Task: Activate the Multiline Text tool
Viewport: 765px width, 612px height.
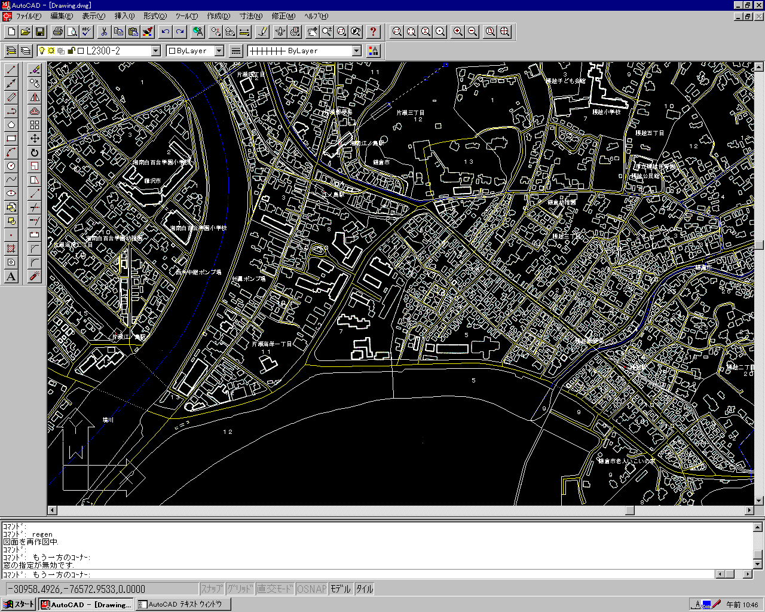Action: tap(11, 276)
